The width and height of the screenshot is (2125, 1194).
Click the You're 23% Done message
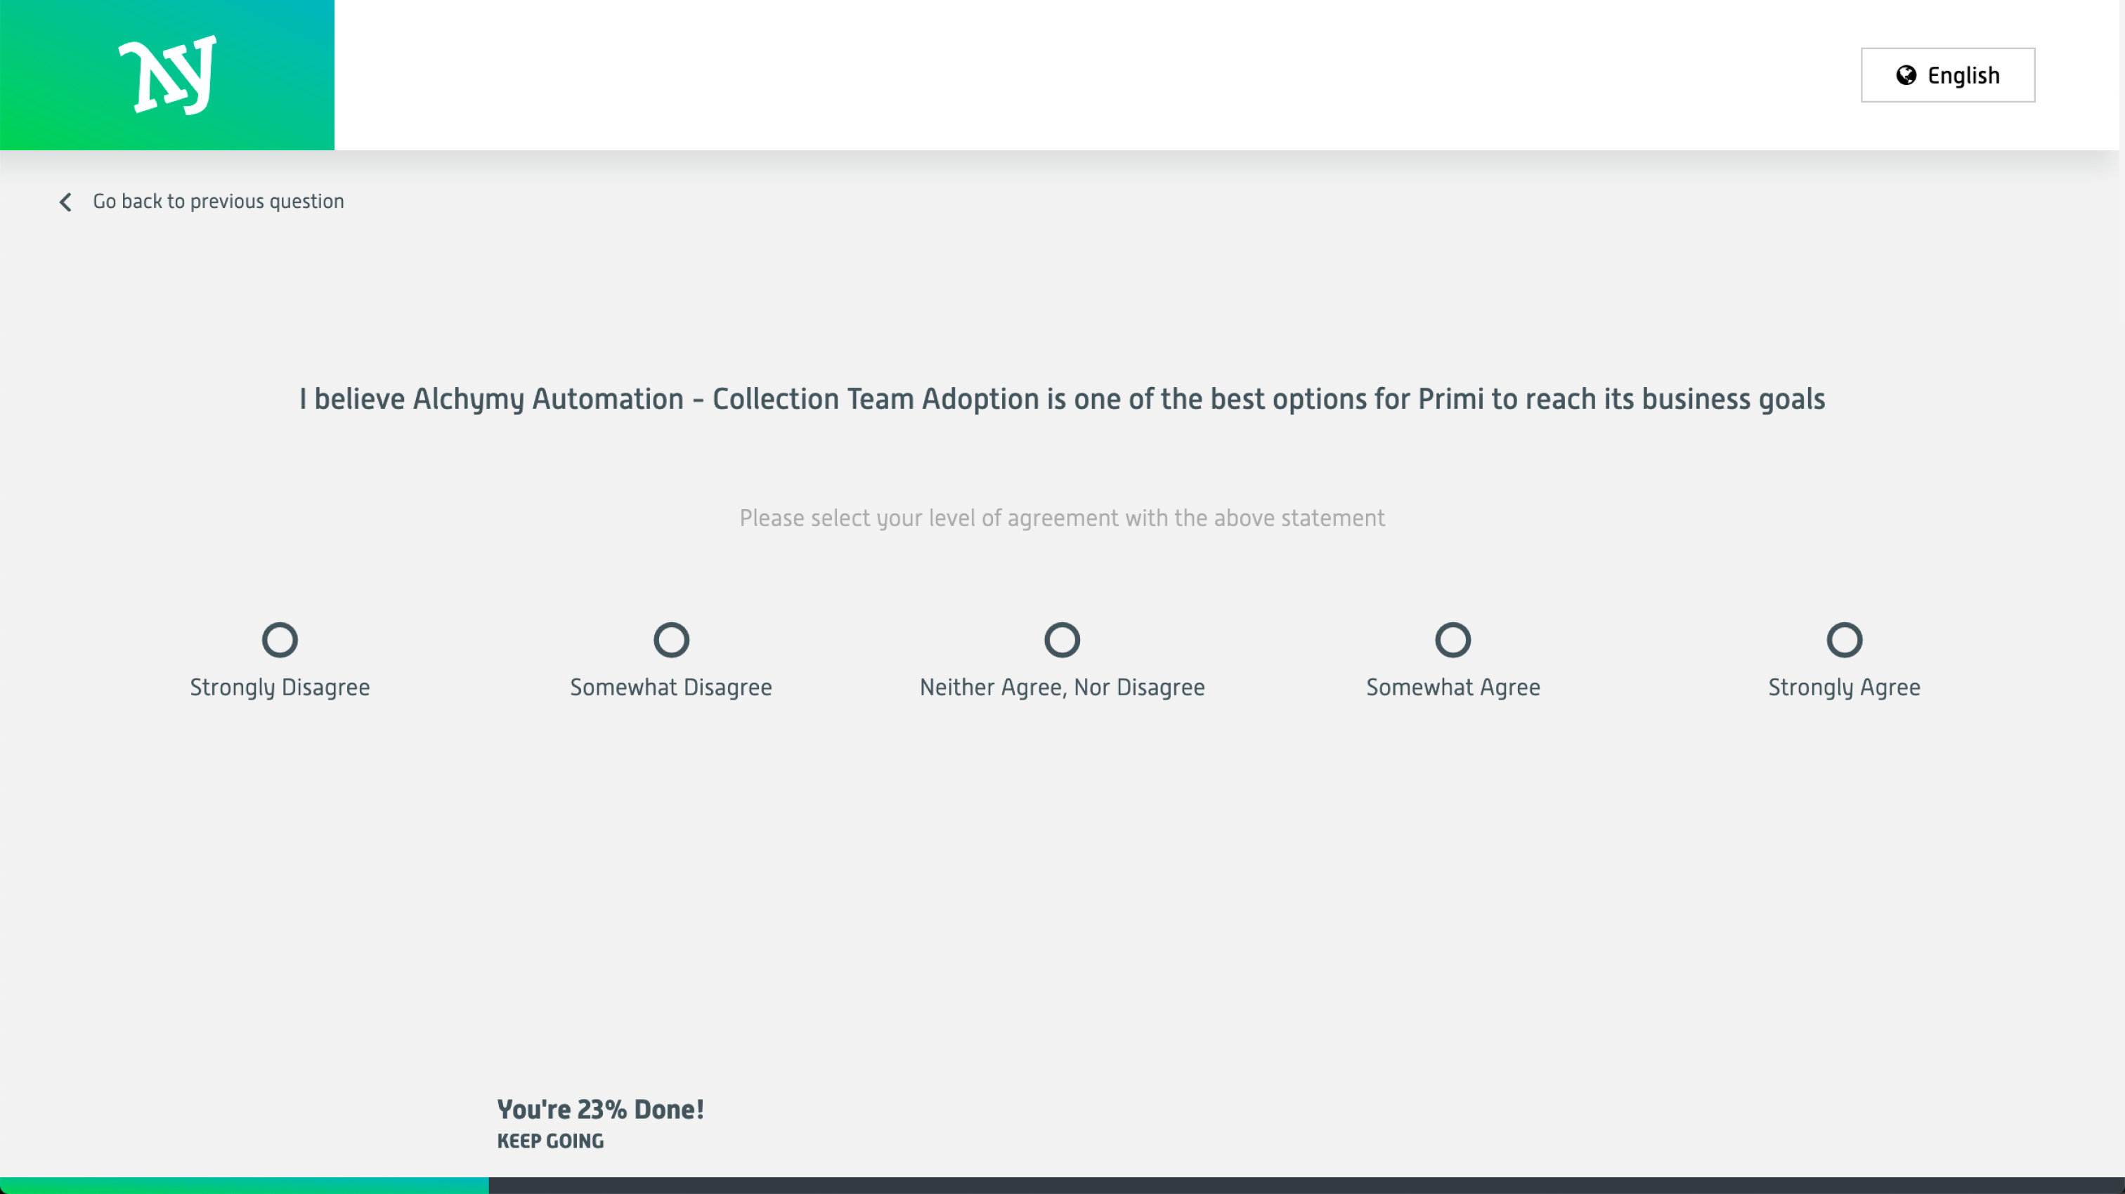(x=601, y=1109)
